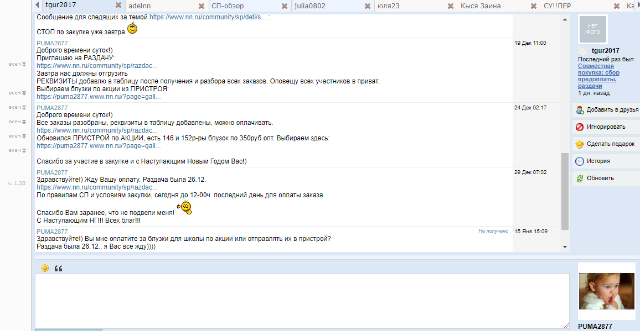Click inside the message text input area
The image size is (640, 331).
[302, 301]
